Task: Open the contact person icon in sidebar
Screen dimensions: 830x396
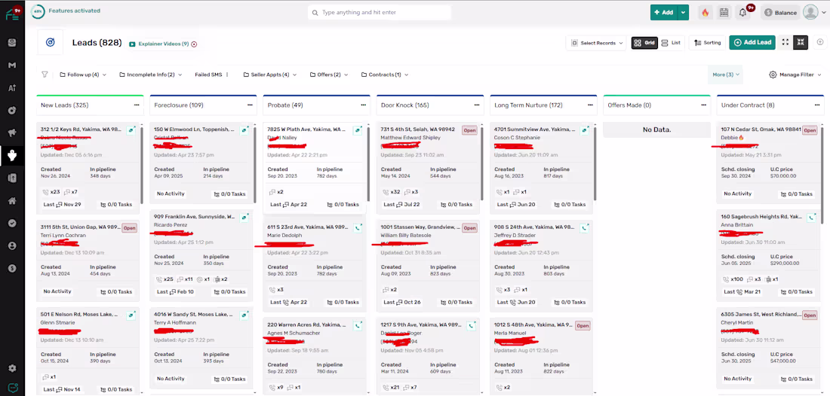Action: 12,246
